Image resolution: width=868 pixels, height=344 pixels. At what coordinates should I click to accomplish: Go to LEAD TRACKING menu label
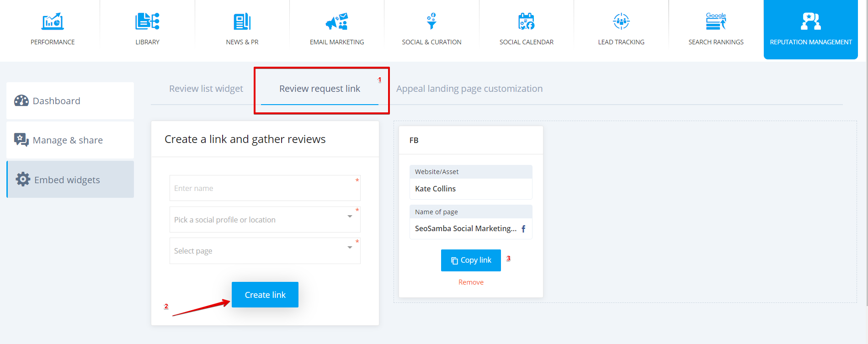[621, 42]
